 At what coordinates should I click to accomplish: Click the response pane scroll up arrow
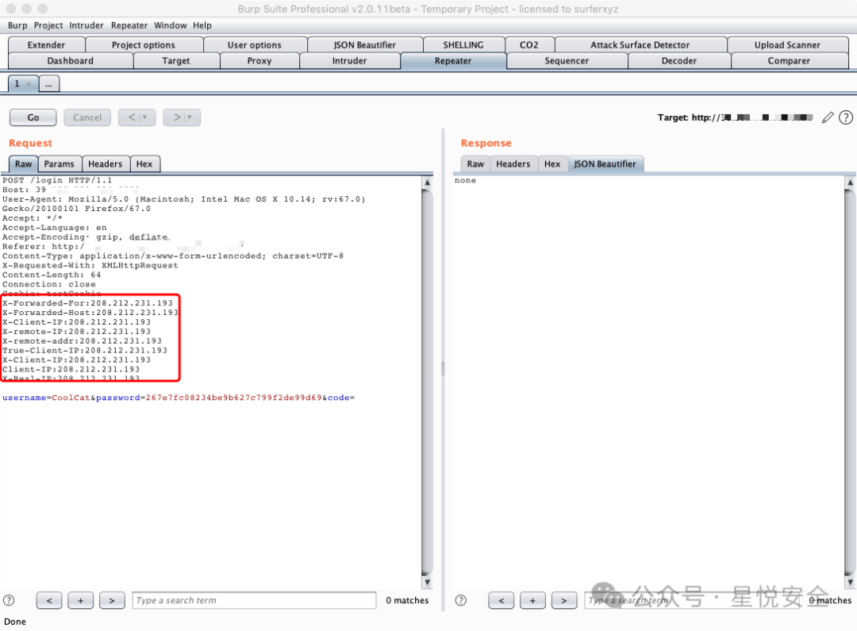coord(850,183)
